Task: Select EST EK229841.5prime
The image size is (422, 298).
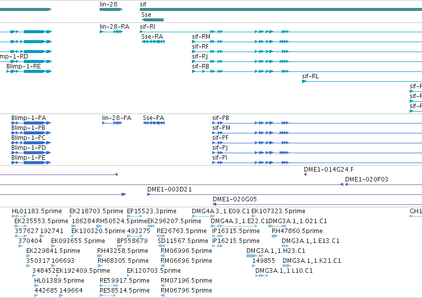Action: point(28,256)
